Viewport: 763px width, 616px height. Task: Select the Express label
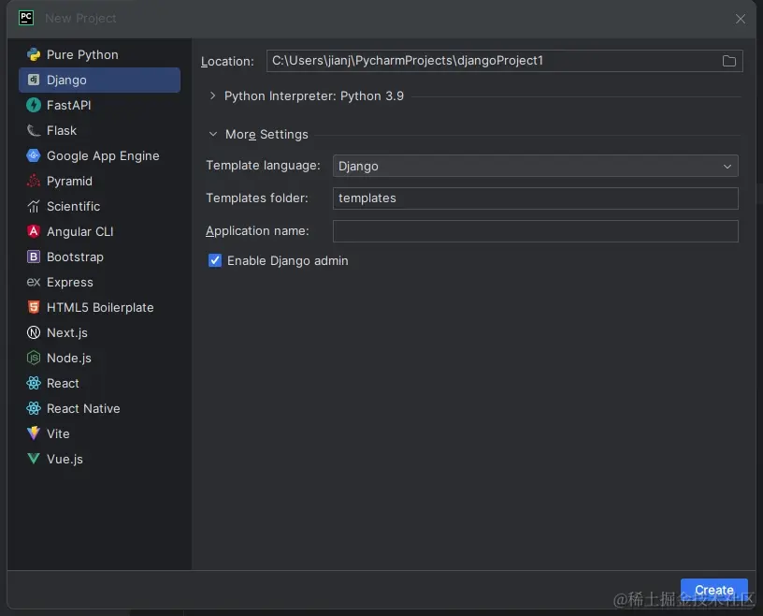pos(69,282)
